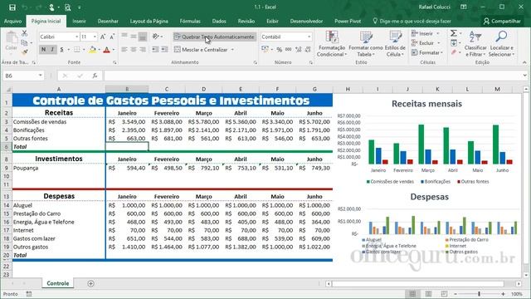Click the Compartilhar button
531x299 pixels.
click(502, 21)
